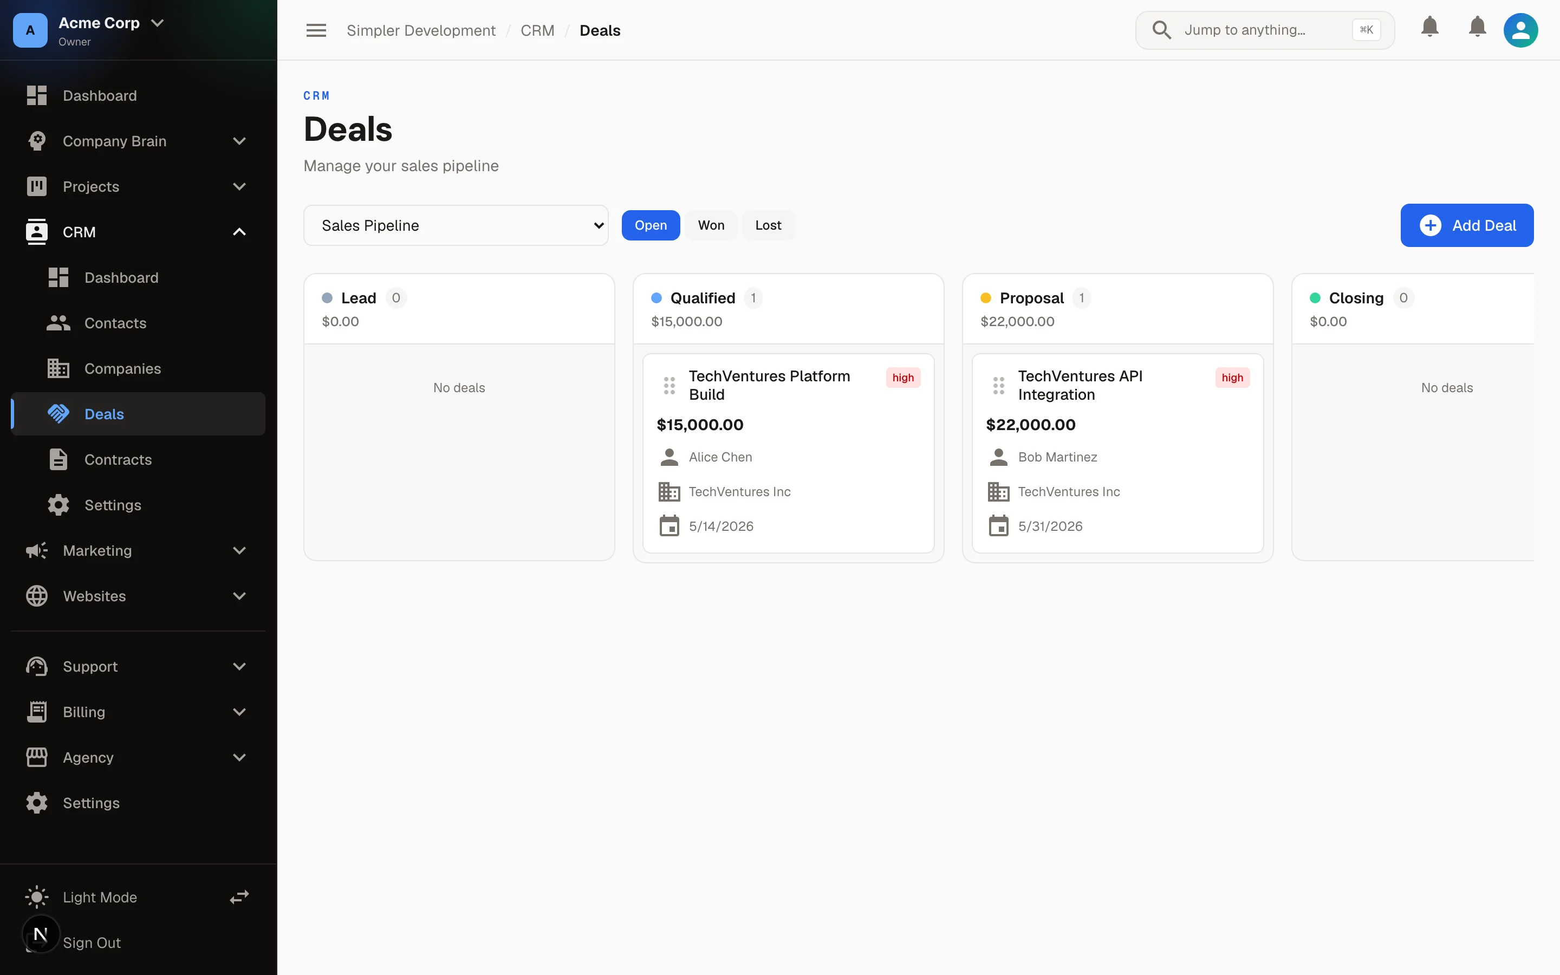Click the Websites globe icon
This screenshot has width=1560, height=975.
37,596
